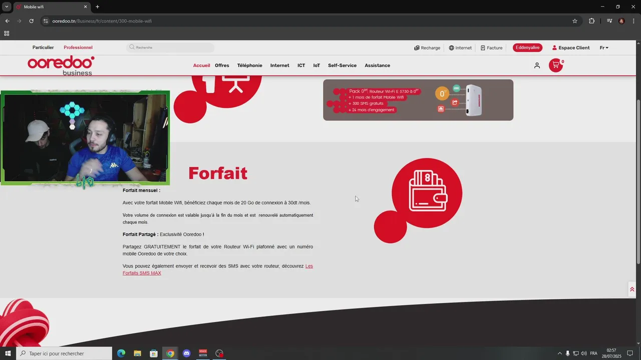Viewport: 641px width, 360px height.
Task: Open the Windows Start menu
Action: (x=8, y=353)
